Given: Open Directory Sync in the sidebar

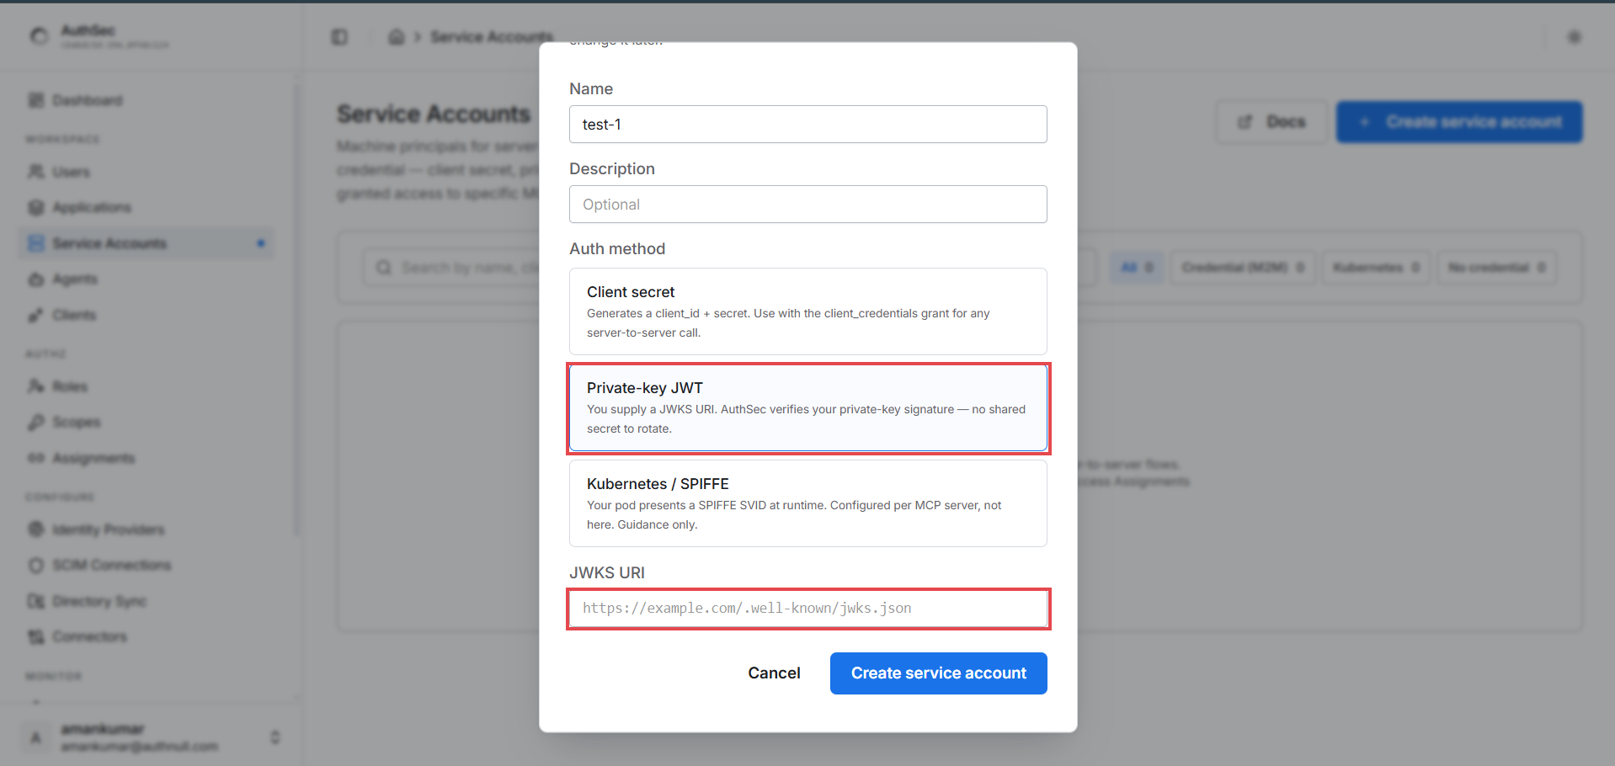Looking at the screenshot, I should tap(146, 601).
